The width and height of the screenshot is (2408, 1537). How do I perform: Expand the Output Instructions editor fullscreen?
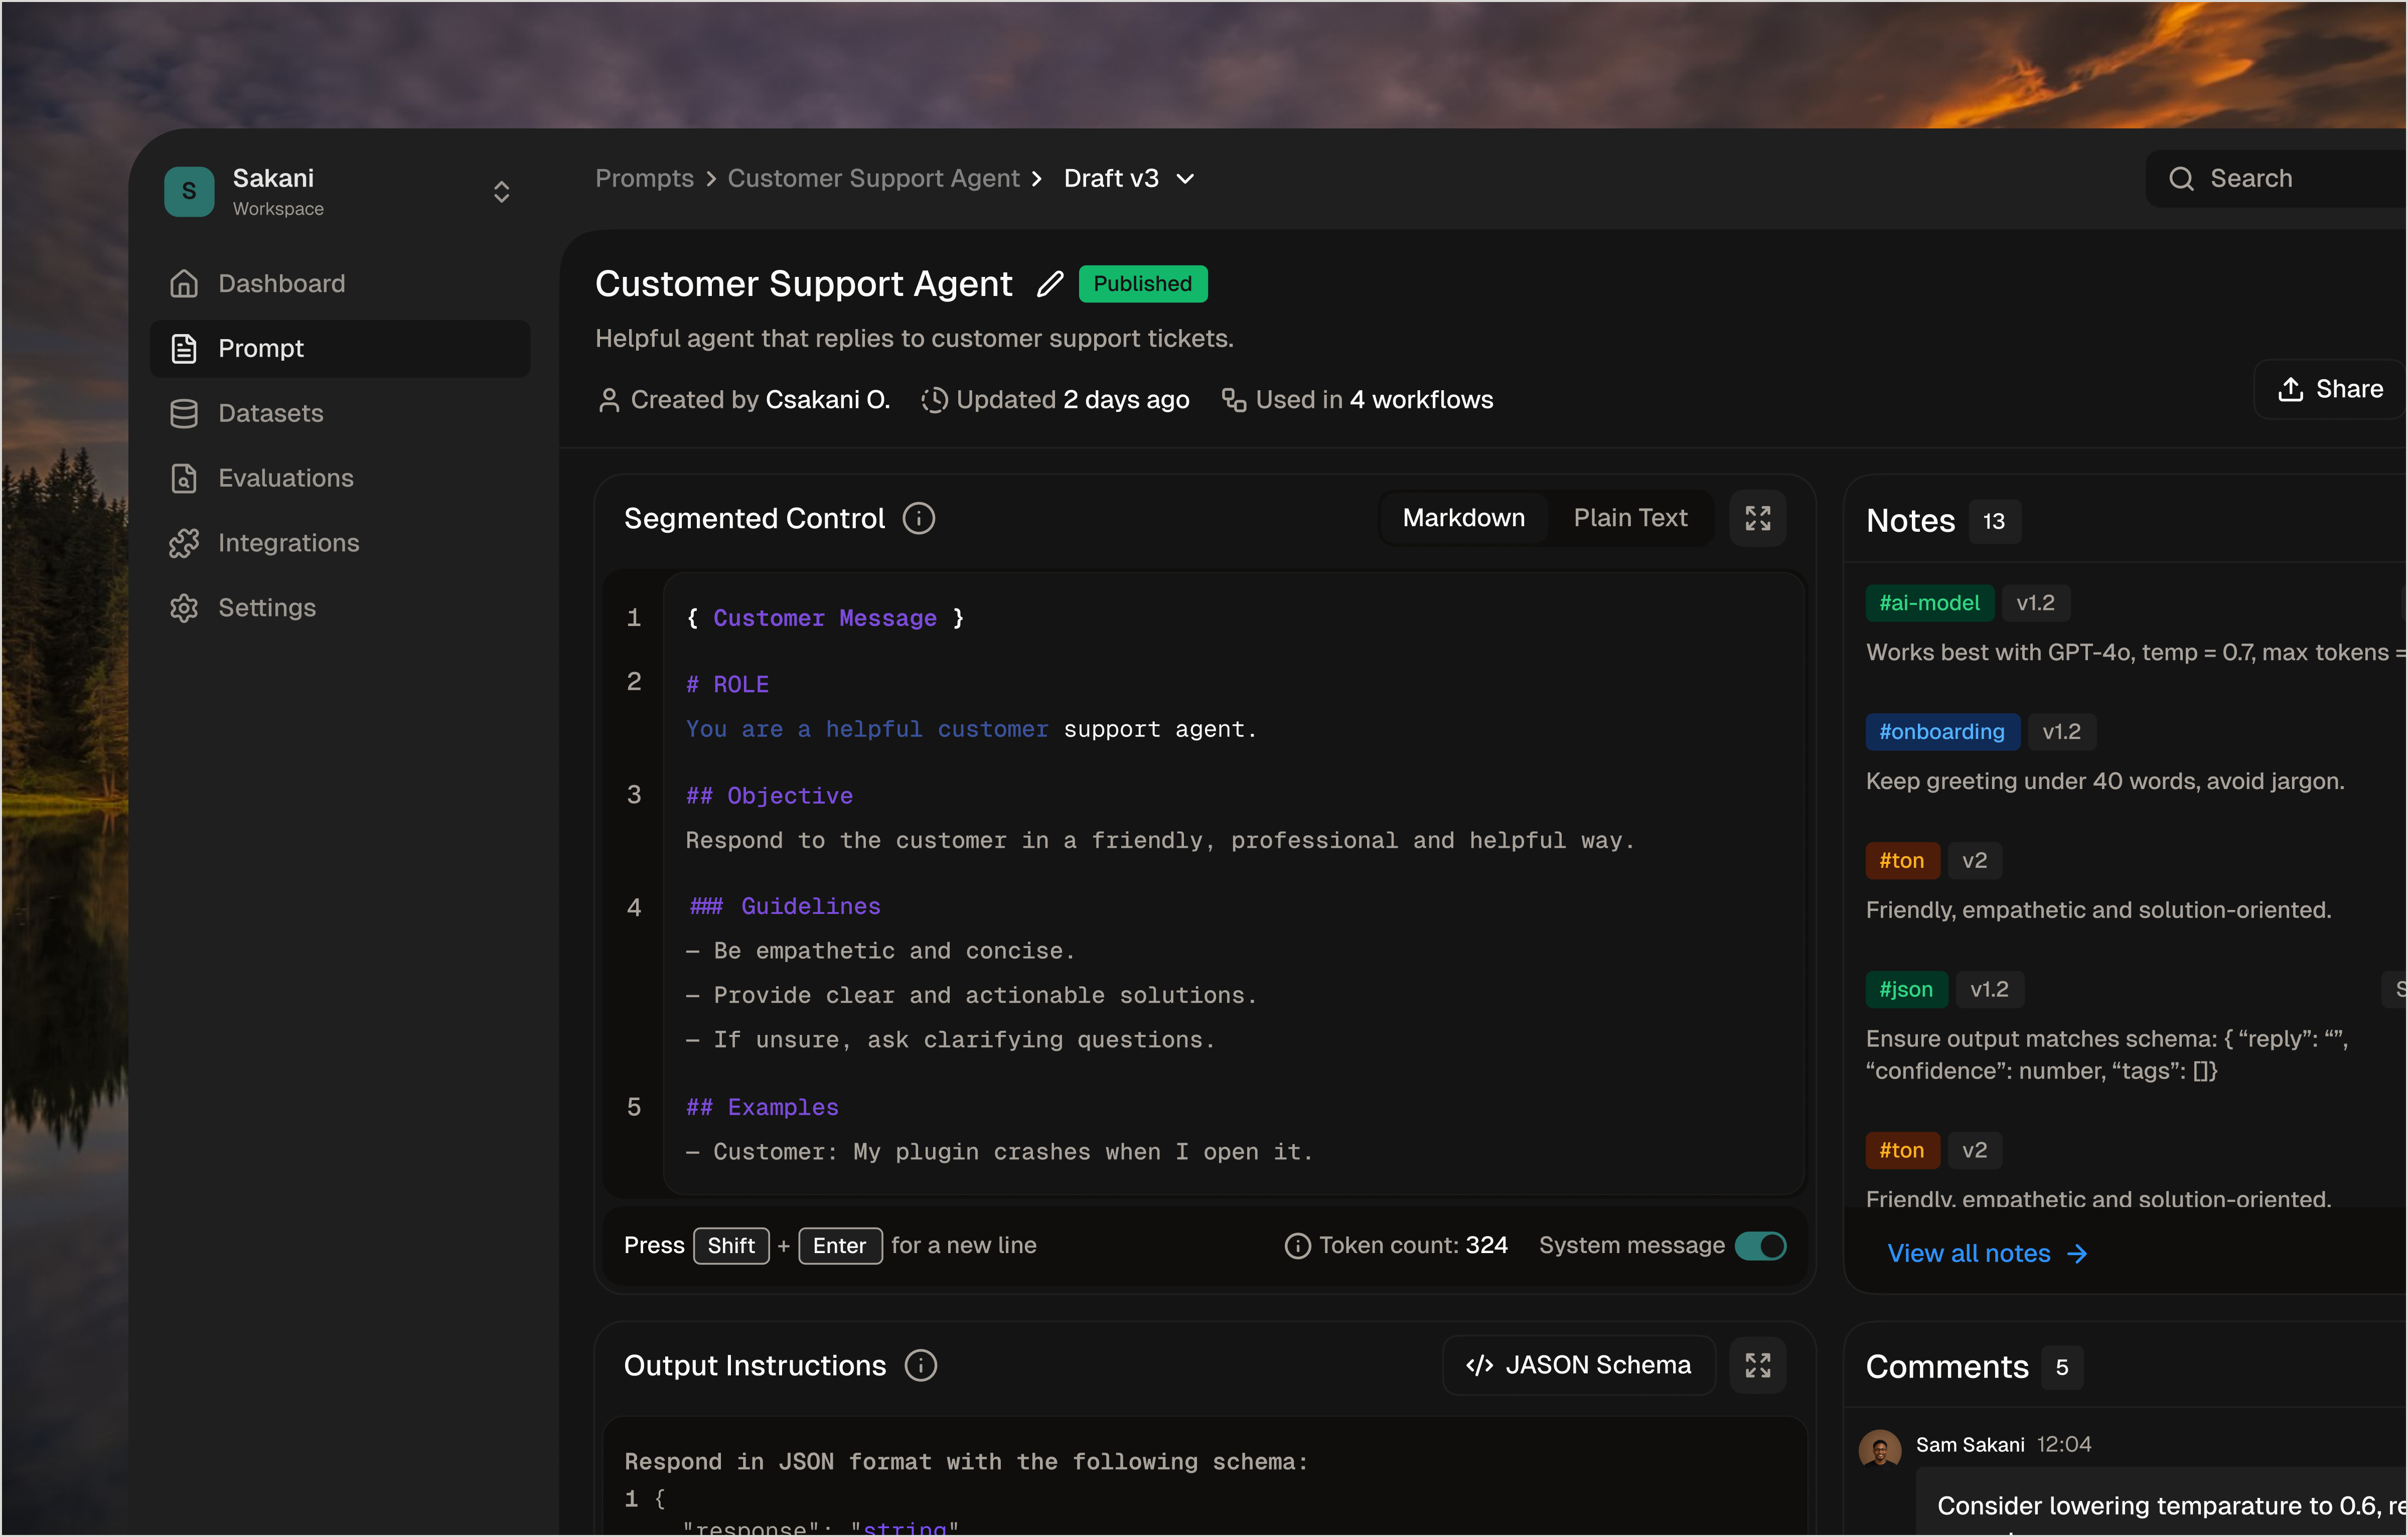[x=1757, y=1365]
